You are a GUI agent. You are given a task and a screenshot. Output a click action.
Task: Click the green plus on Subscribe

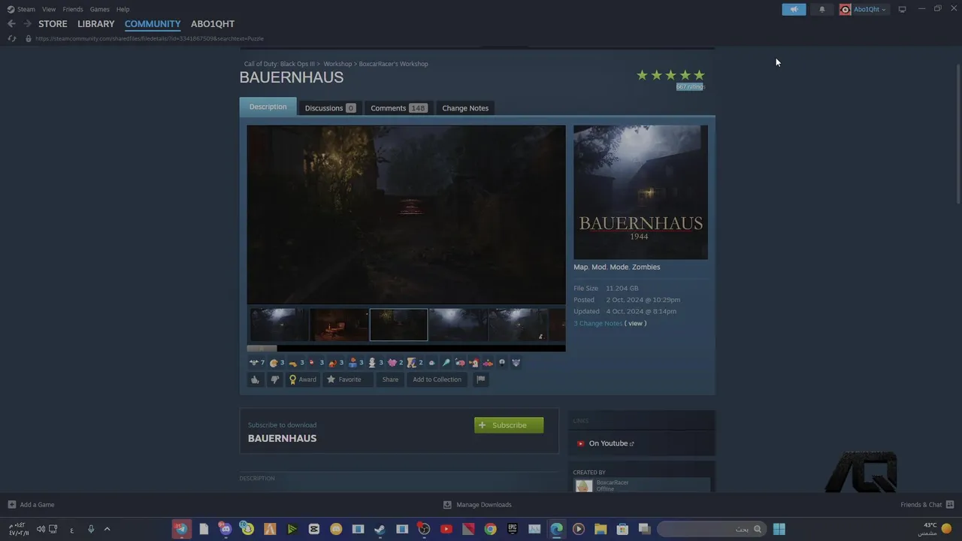pyautogui.click(x=483, y=425)
